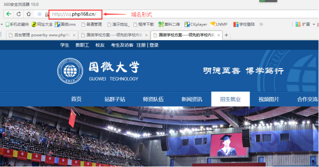Open the 扩展 extensions icon
319x167 pixels.
coord(303,24)
